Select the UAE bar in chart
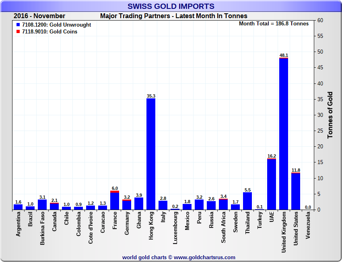This screenshot has width=342, height=262. click(x=271, y=184)
